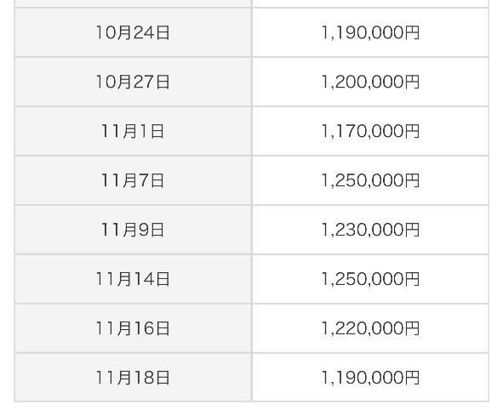Click the 日 character in 11月9日
The image size is (497, 410).
pos(157,230)
